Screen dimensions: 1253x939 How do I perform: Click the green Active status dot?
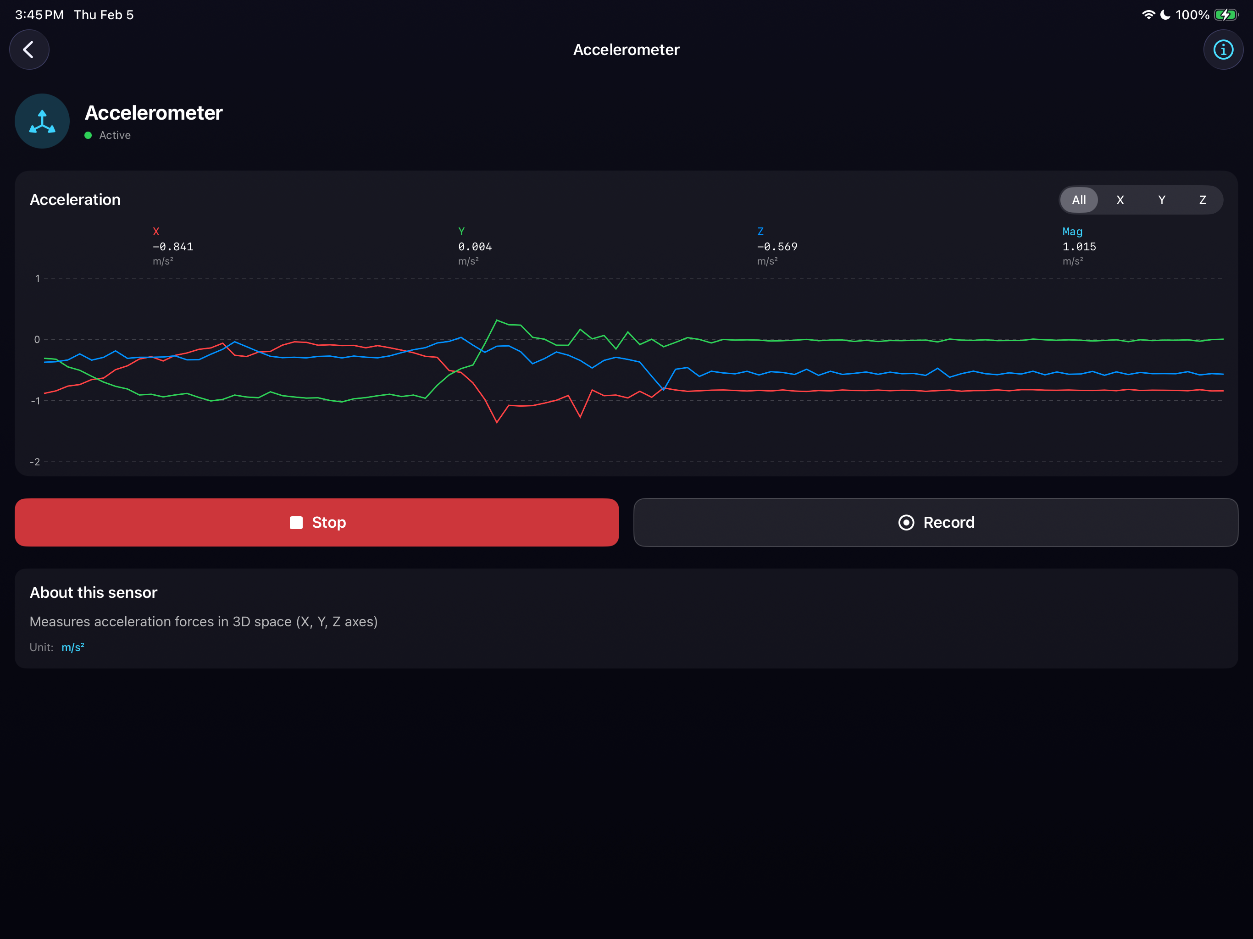coord(88,135)
